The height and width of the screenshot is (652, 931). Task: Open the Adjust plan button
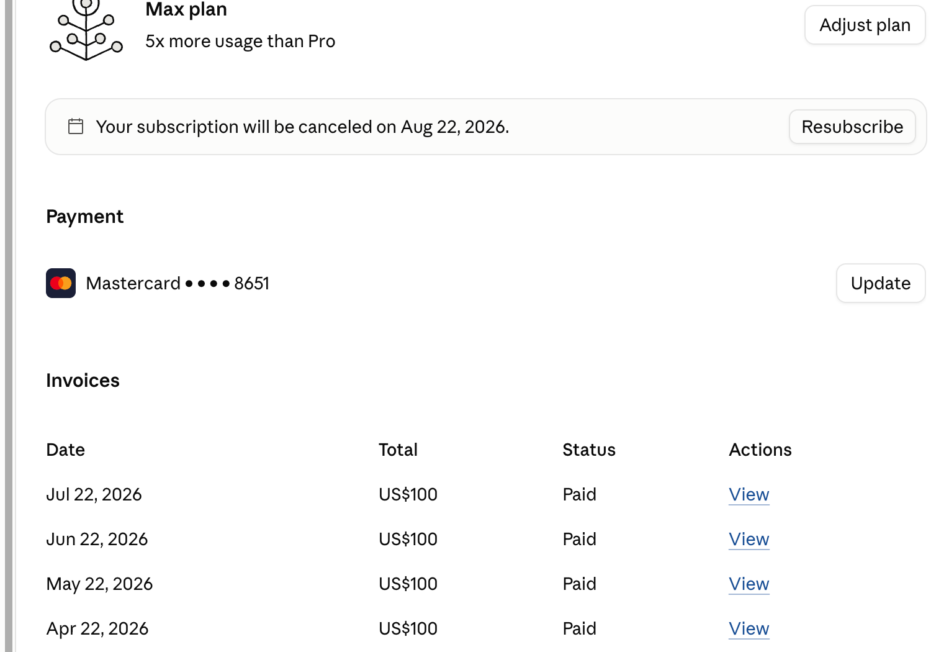tap(865, 25)
